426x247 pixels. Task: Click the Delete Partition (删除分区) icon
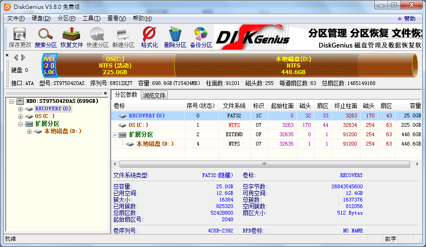pos(175,38)
